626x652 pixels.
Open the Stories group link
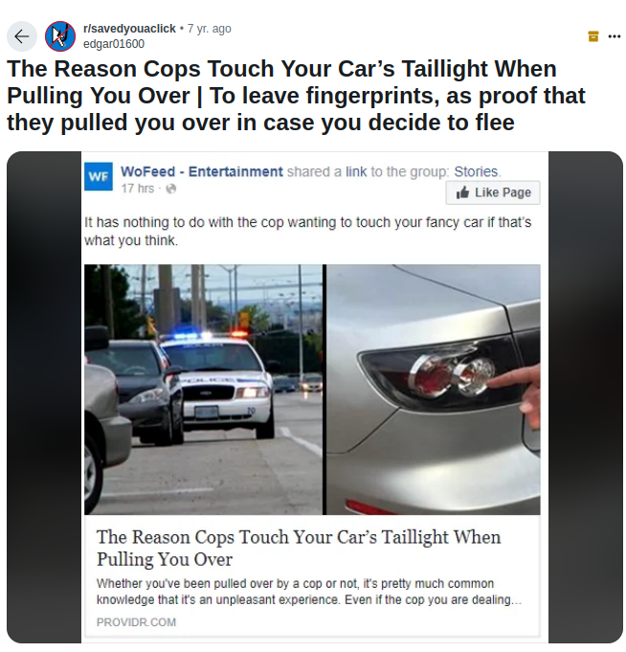477,171
